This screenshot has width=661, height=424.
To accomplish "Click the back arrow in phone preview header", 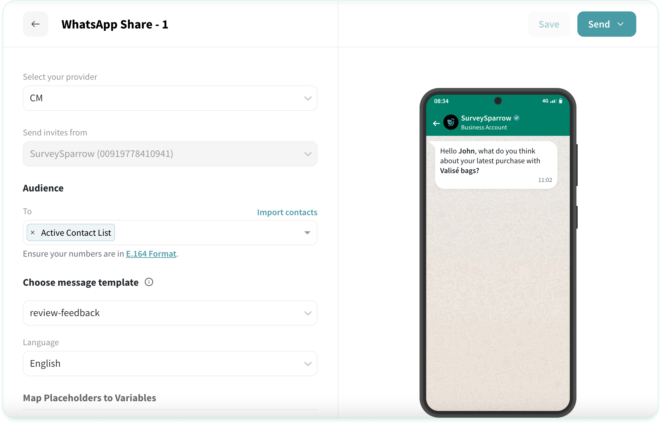I will pos(436,123).
